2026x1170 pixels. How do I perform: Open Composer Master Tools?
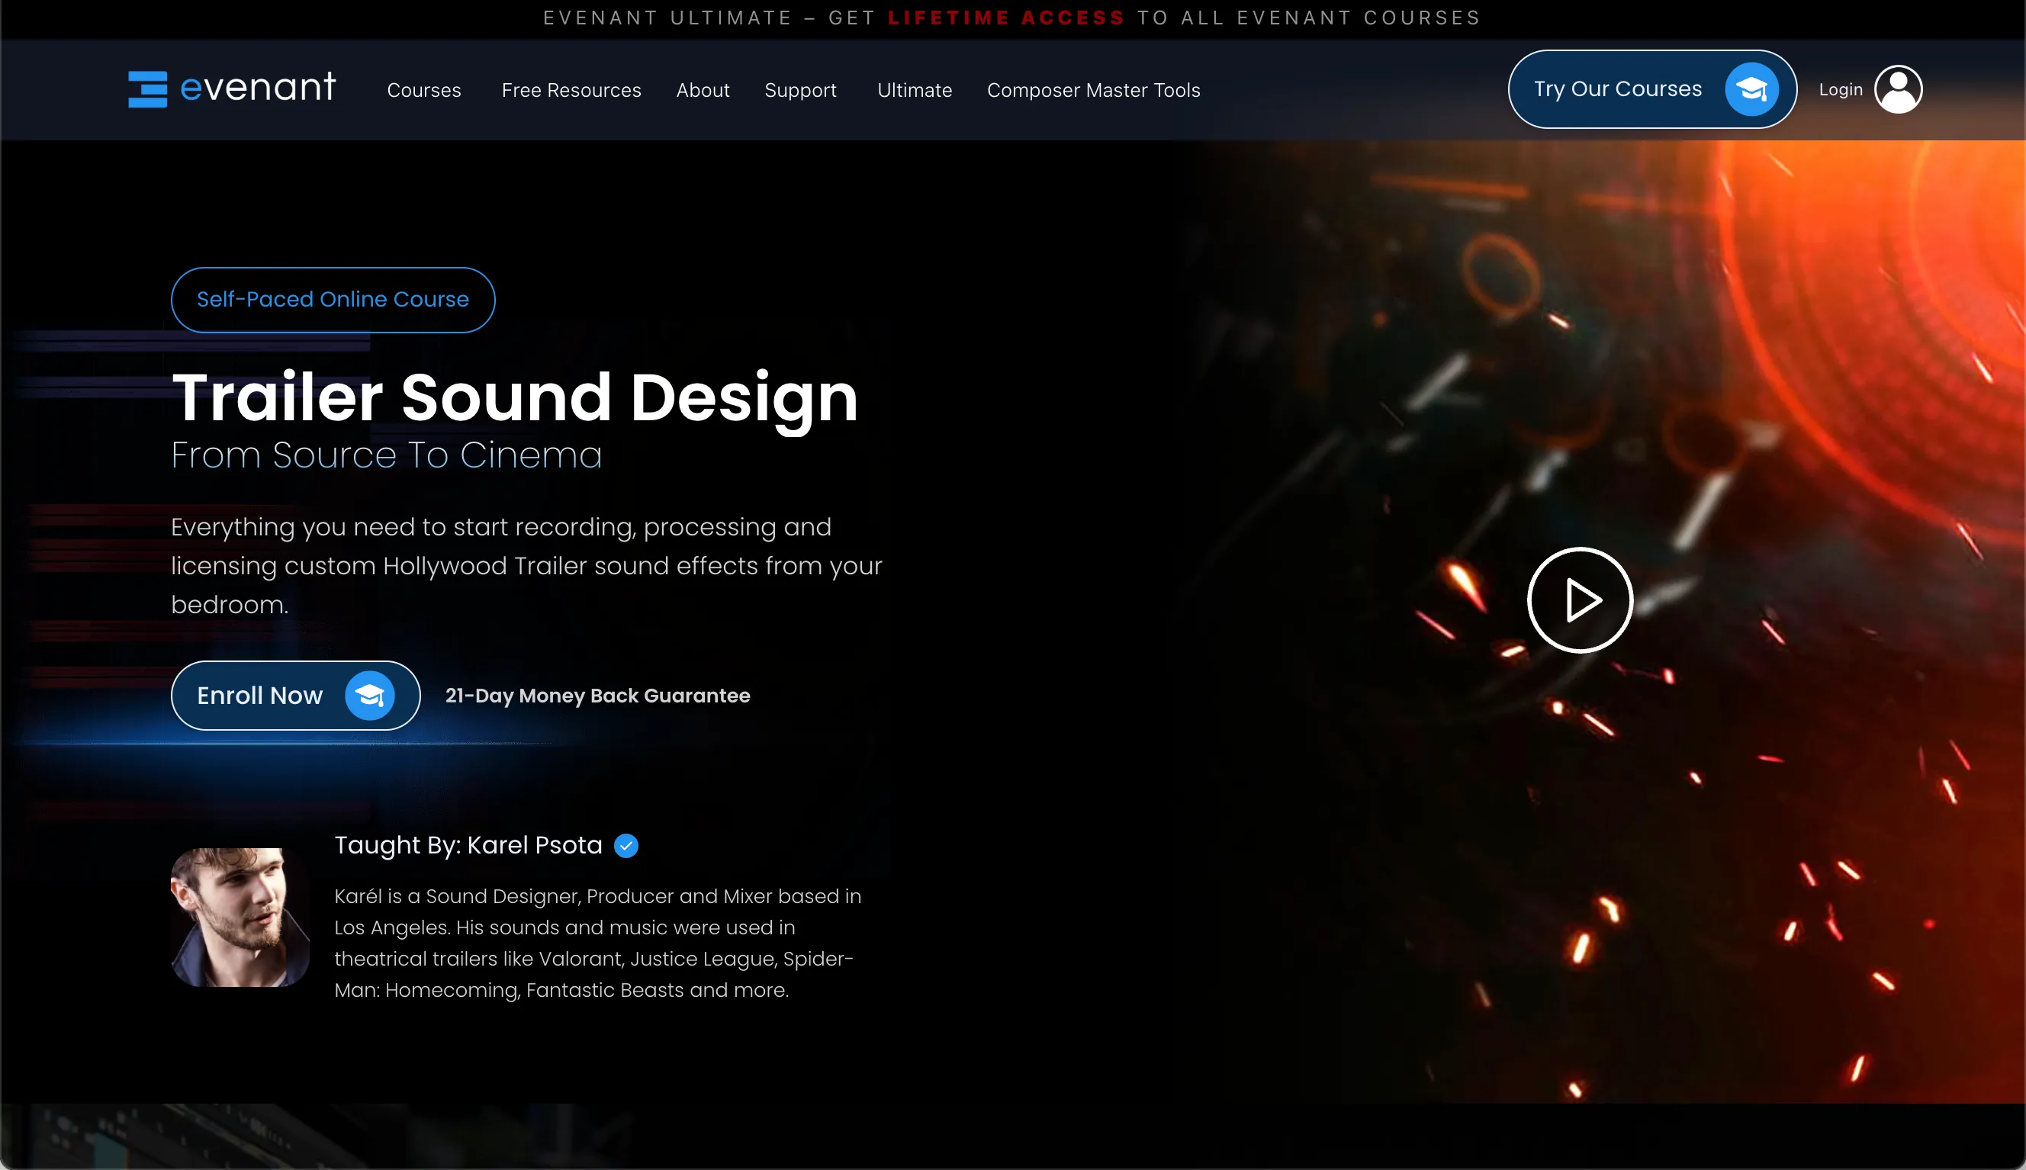pos(1093,90)
